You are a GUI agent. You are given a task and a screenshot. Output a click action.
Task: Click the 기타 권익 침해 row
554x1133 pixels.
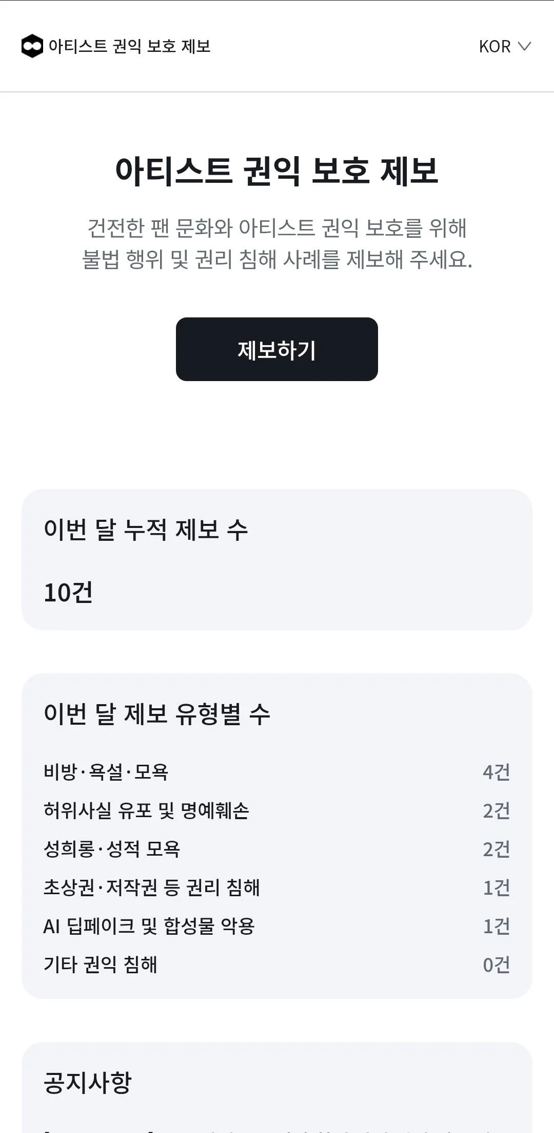(x=277, y=965)
